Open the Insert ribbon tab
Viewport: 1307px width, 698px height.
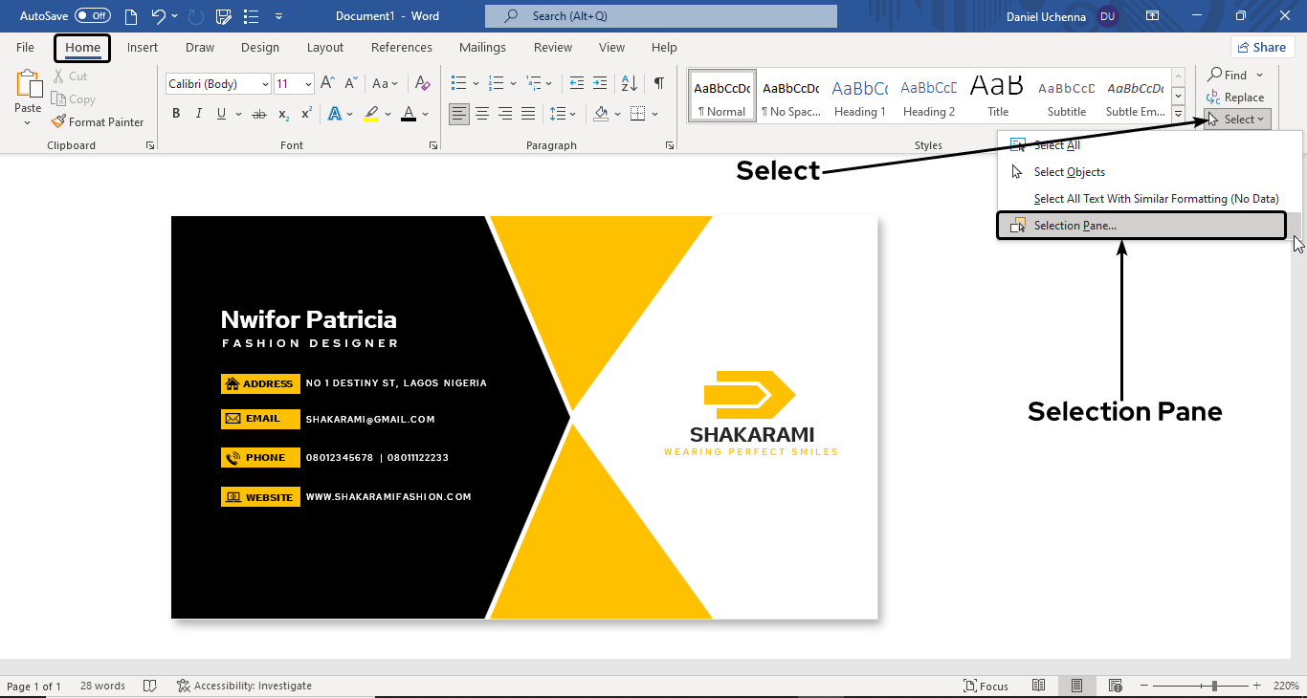143,48
